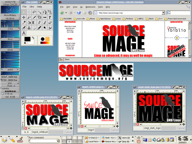Select the Text tool in GIMP toolbox
Image resolution: width=192 pixels, height=144 pixels.
point(50,17)
